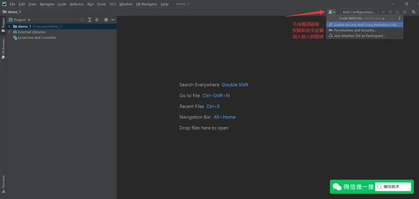Open the three-dot menu in Code With Me popup

pos(400,18)
